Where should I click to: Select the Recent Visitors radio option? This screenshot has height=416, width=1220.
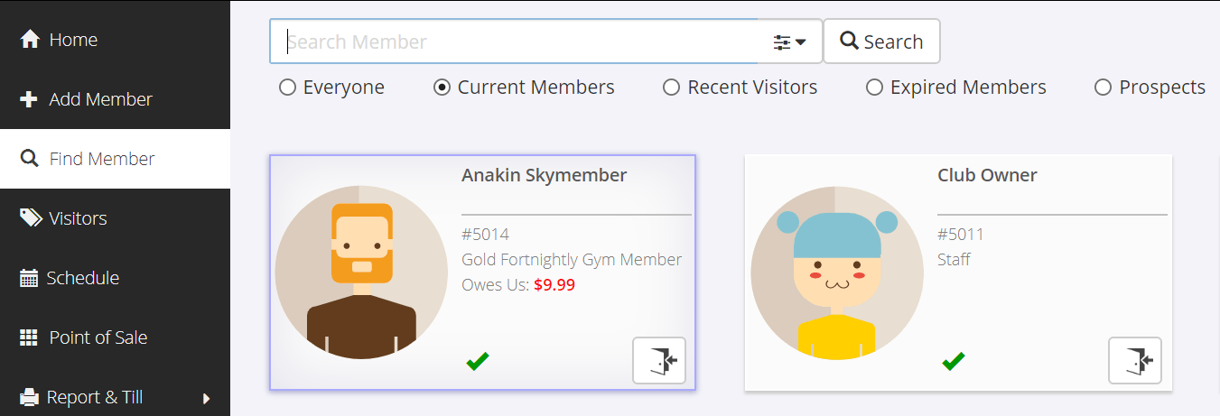point(671,88)
